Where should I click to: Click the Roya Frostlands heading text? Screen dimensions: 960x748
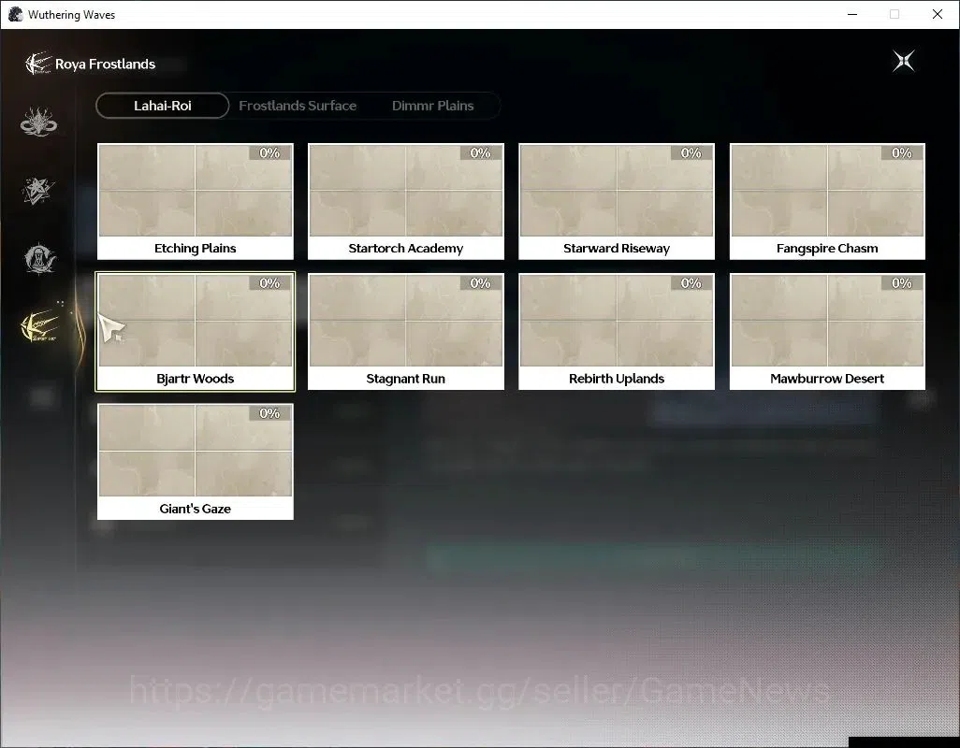tap(106, 65)
